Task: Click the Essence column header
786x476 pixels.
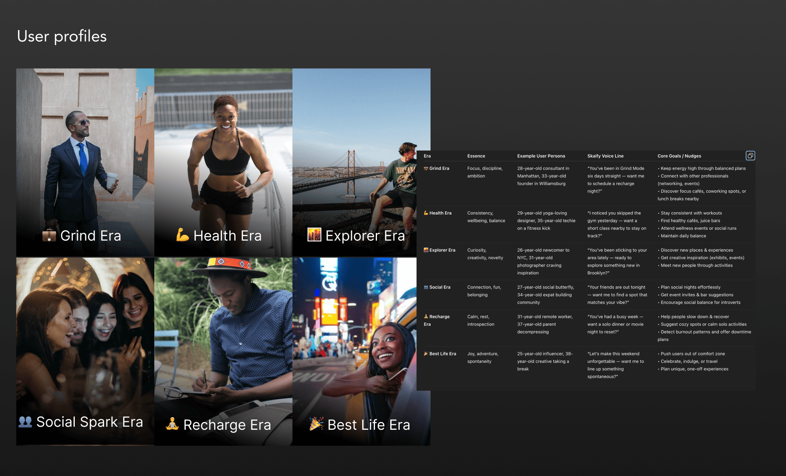Action: (476, 156)
